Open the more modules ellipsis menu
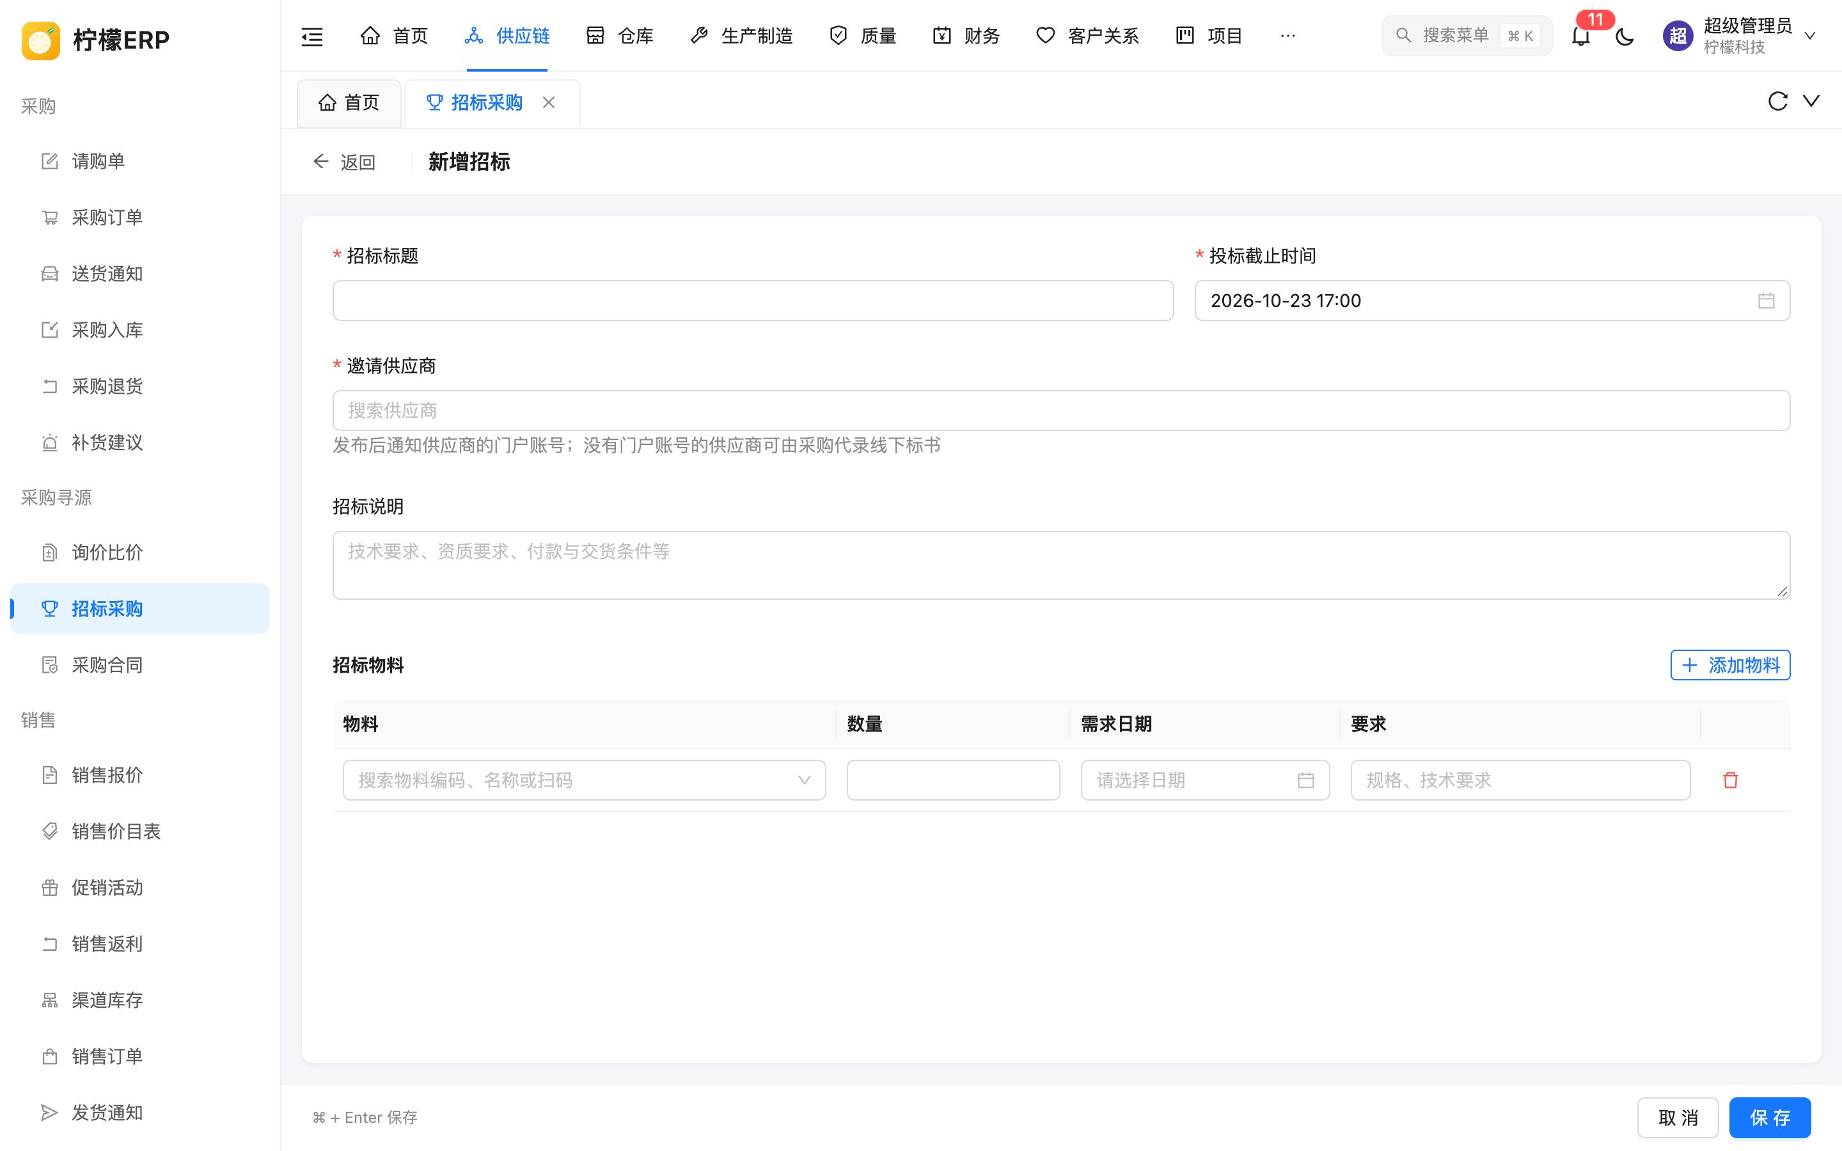 tap(1288, 36)
